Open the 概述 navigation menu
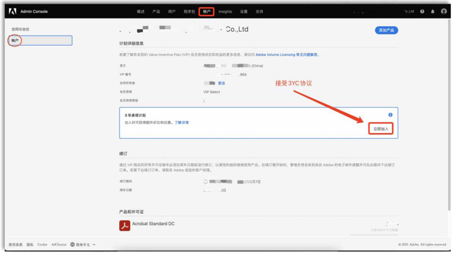457x255 pixels. coord(142,12)
